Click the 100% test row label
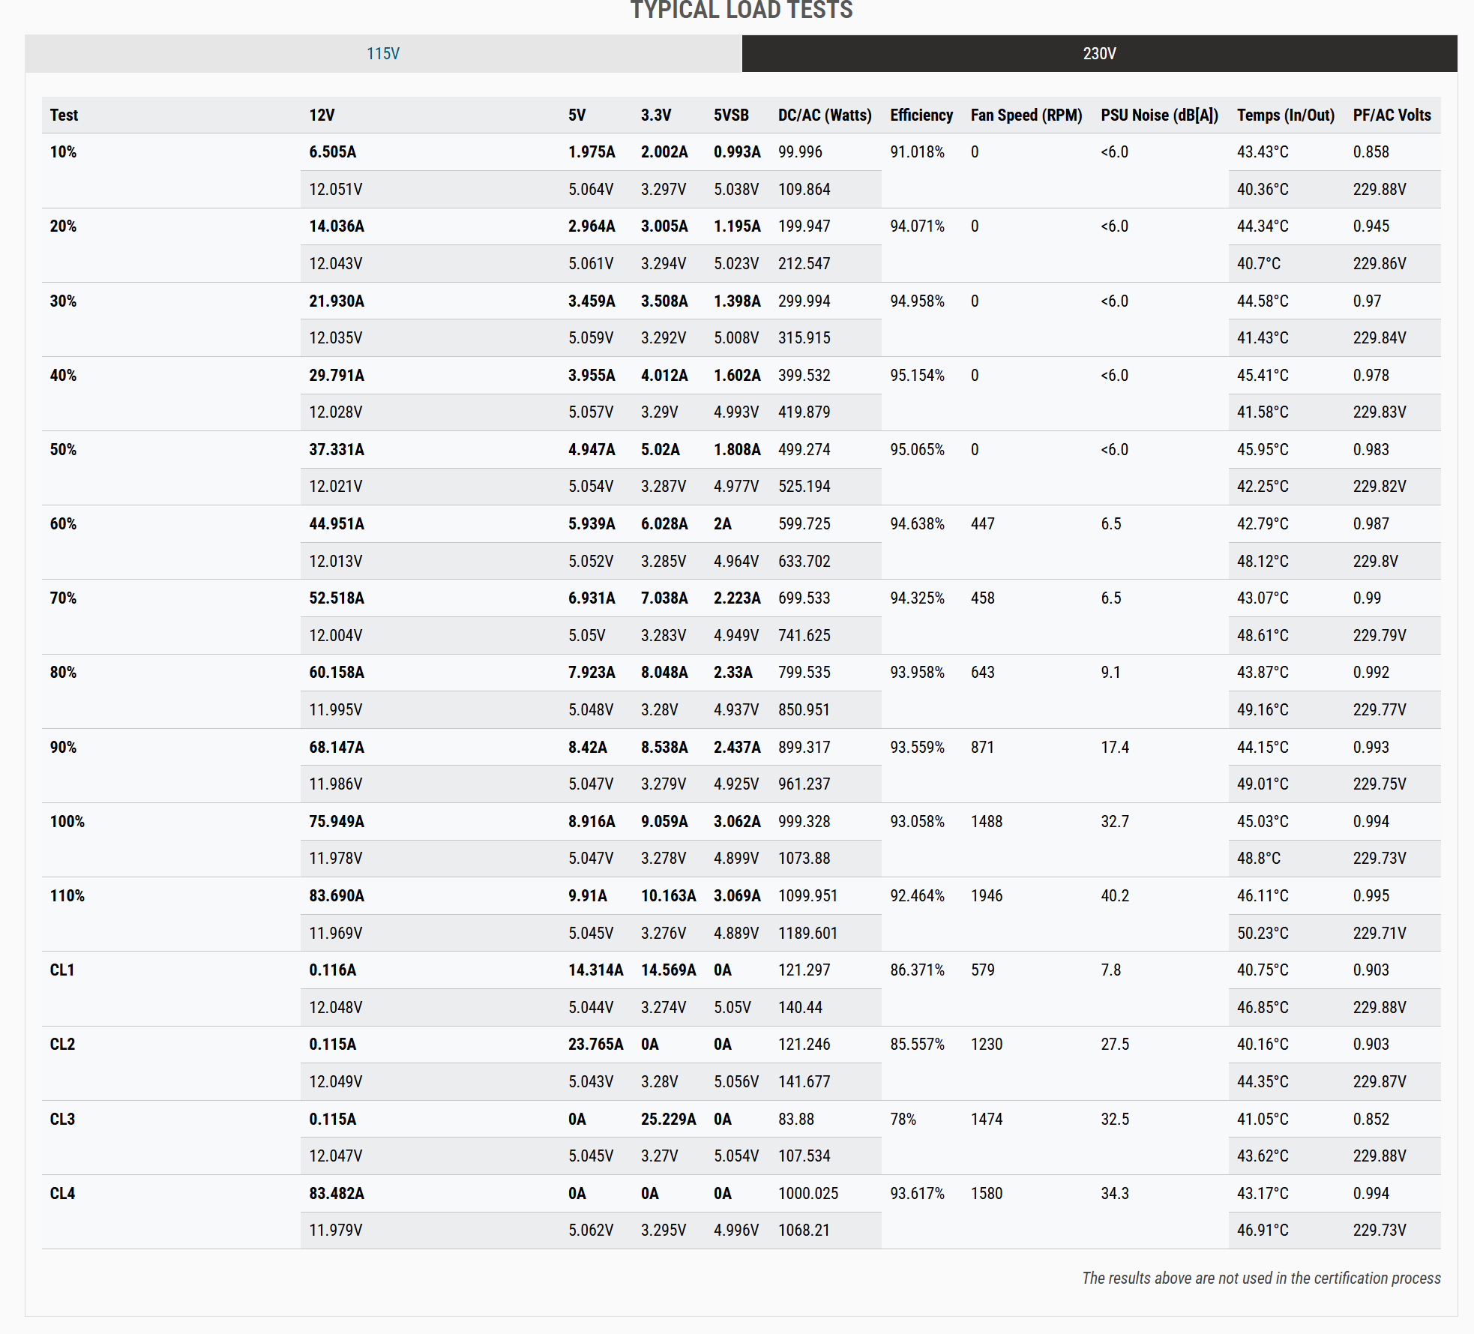Image resolution: width=1474 pixels, height=1334 pixels. (67, 822)
